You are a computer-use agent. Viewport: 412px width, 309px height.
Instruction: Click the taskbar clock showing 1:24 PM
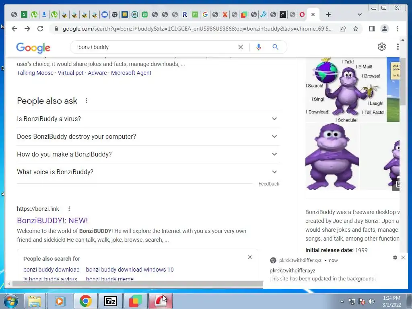pyautogui.click(x=391, y=301)
